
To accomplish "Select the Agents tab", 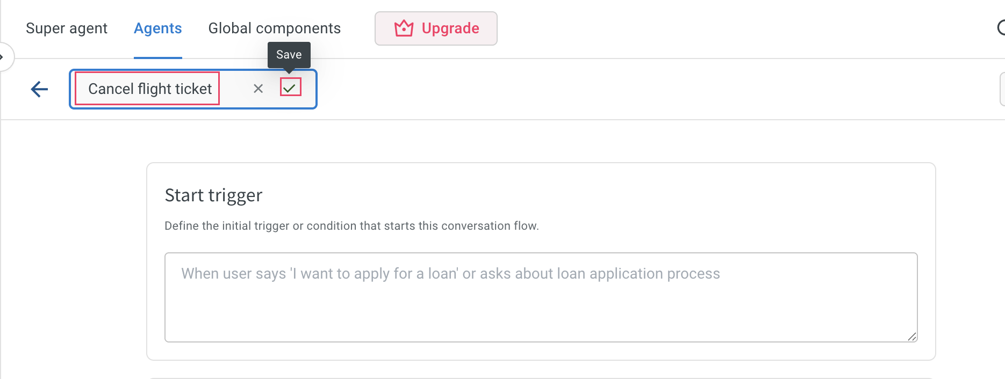I will (x=158, y=28).
